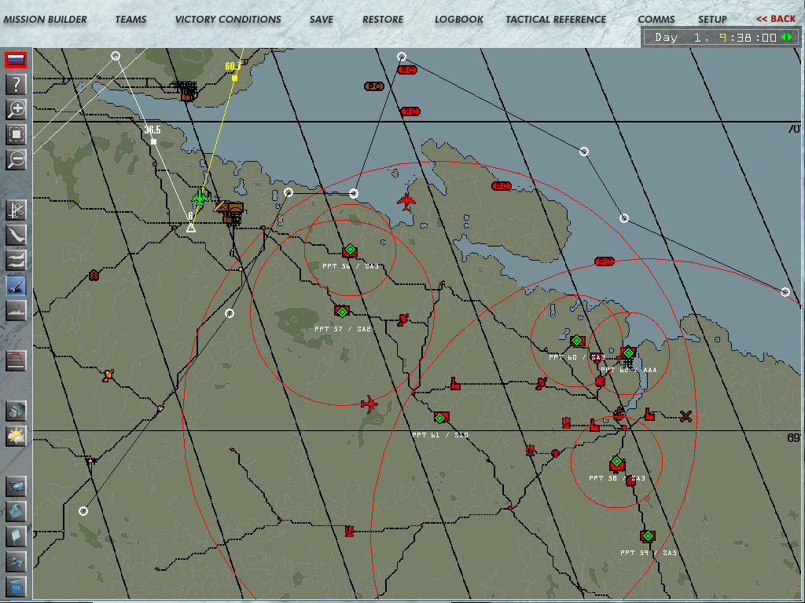Zoom out with the magnifier minus icon
Image resolution: width=805 pixels, height=603 pixels.
16,159
